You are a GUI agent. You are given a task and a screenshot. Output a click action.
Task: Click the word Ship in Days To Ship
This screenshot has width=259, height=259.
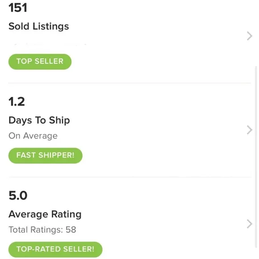(x=59, y=121)
